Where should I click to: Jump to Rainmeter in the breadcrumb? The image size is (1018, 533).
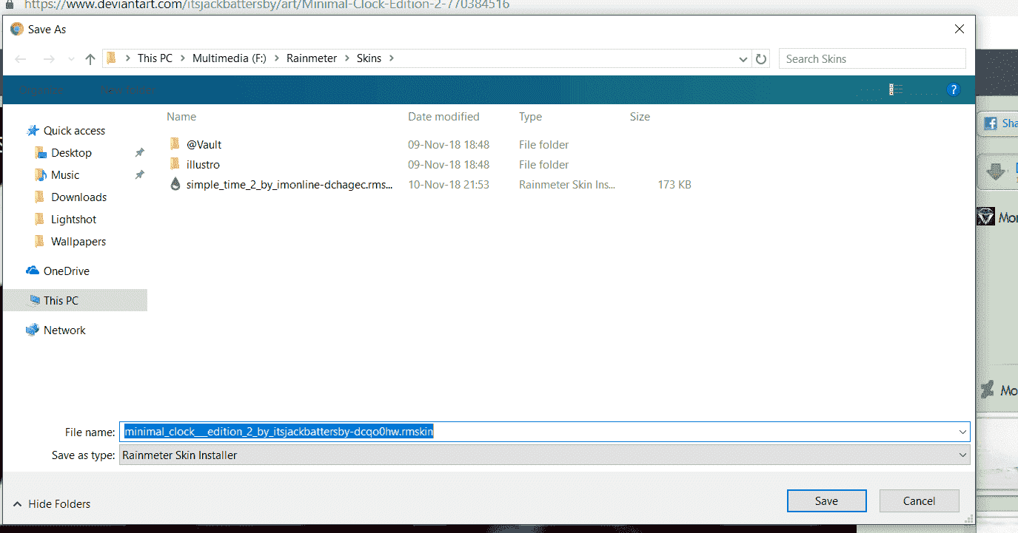(312, 58)
